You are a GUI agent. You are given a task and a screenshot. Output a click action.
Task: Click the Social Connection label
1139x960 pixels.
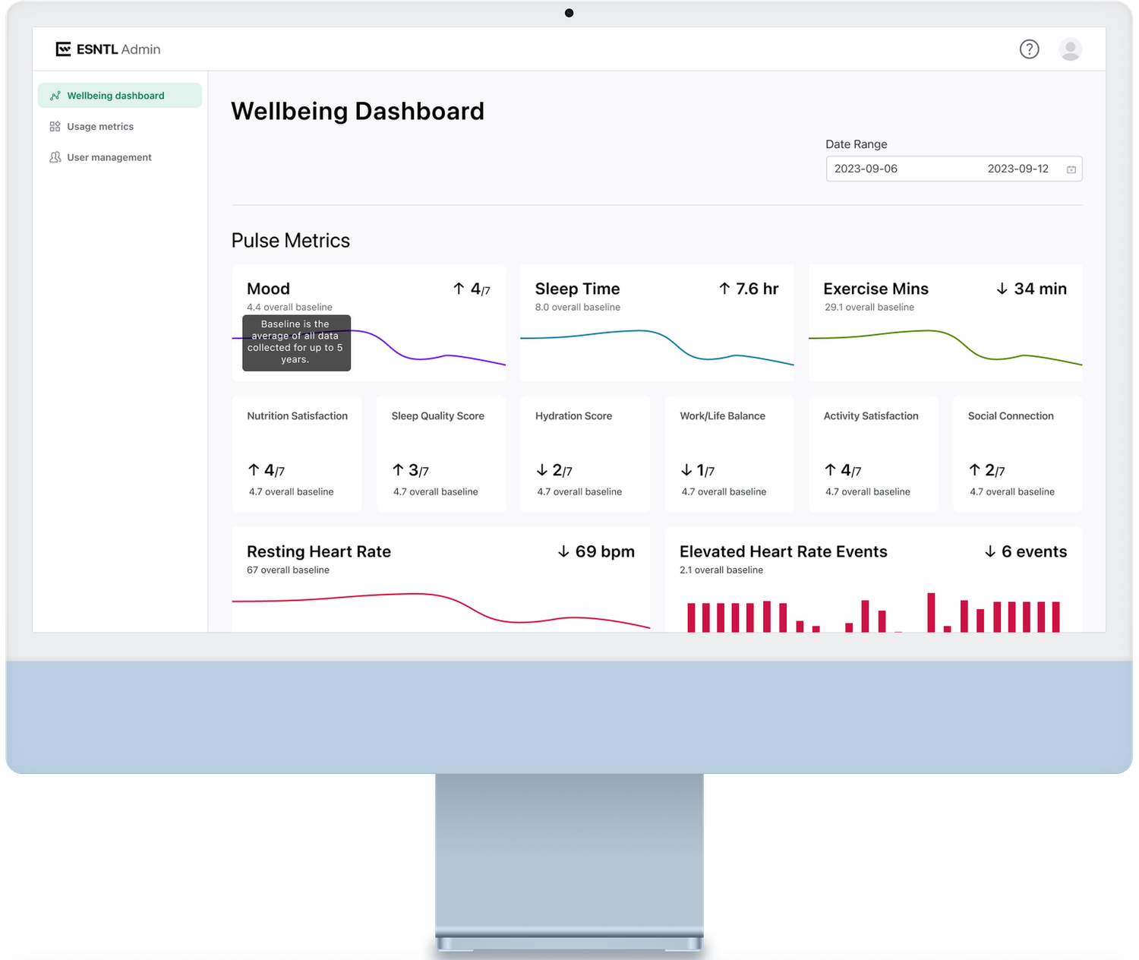[1011, 416]
